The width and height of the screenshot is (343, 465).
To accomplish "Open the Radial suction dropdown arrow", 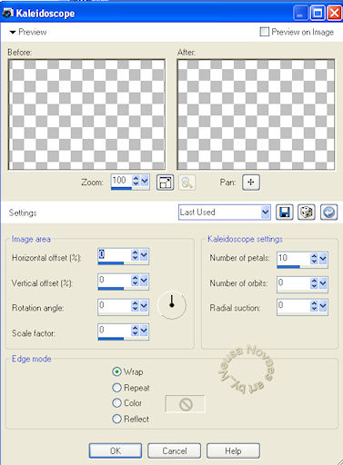I will [323, 306].
